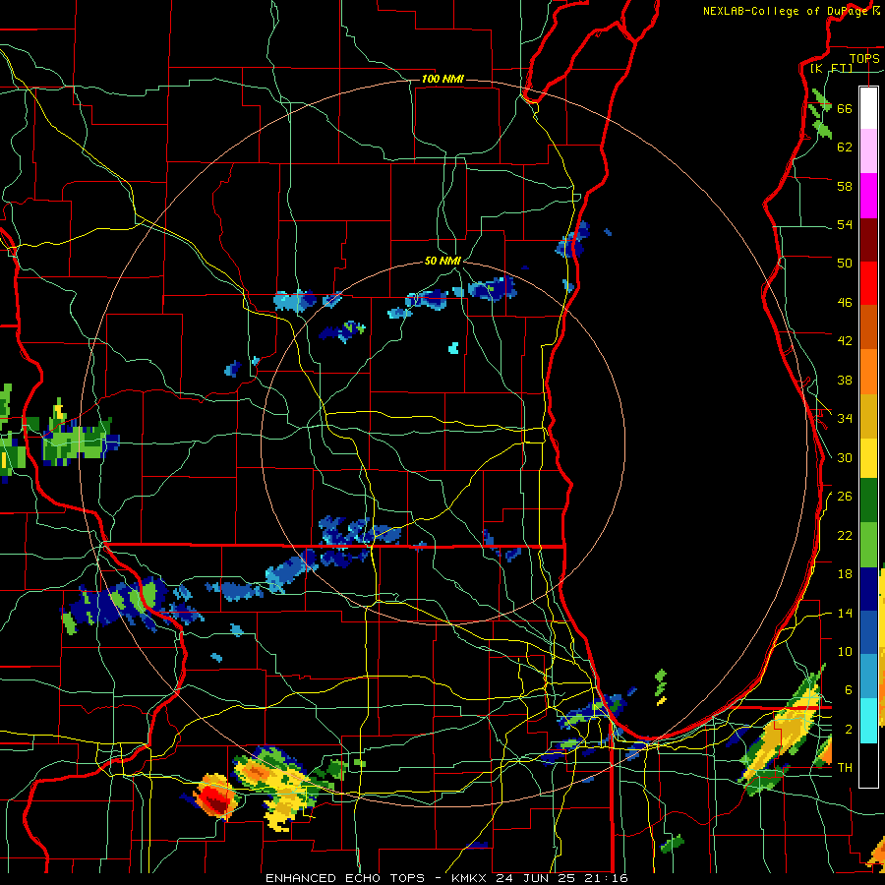
Task: Click the bright red storm core echo
Action: pos(216,798)
